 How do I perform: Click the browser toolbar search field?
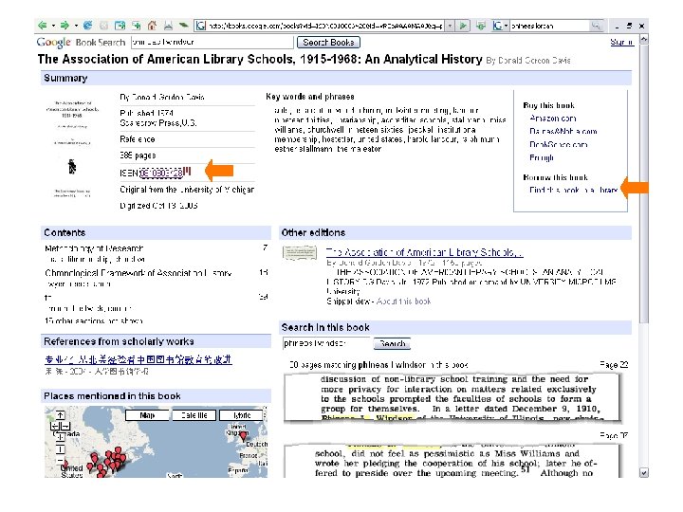pos(549,27)
